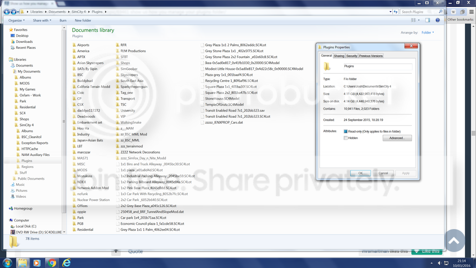This screenshot has width=476, height=268.
Task: Open the view options dropdown arrow
Action: coord(419,20)
